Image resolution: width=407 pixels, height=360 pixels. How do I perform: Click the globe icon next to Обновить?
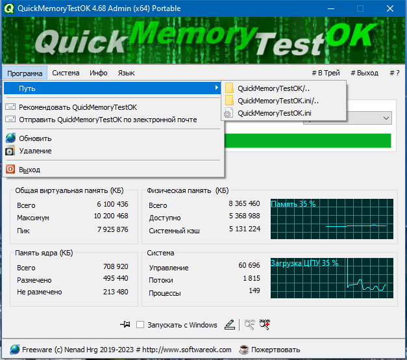[x=10, y=138]
